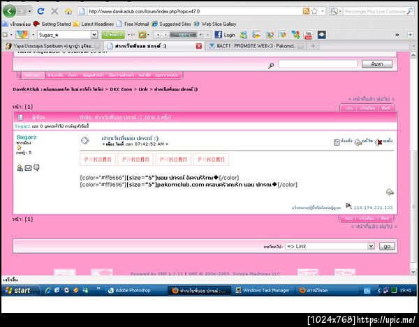Viewport: 419px width, 327px height.
Task: Click the fourth PAKORN banner image
Action: [x=211, y=160]
